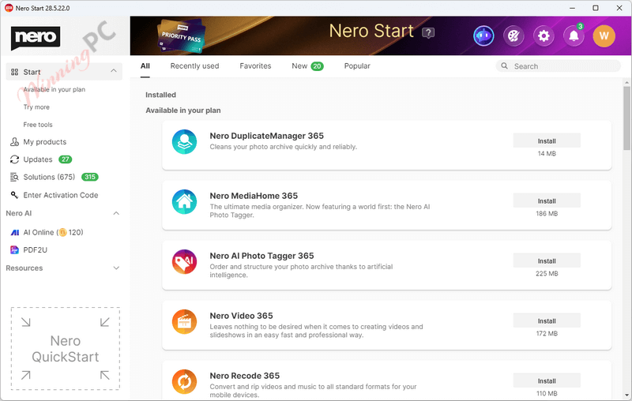Click the scrollbar down arrow
This screenshot has width=632, height=401.
pyautogui.click(x=626, y=395)
